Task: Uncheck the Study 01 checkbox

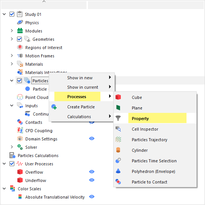Action: tap(12, 14)
